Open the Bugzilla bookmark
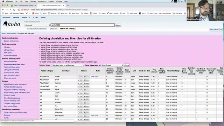The width and height of the screenshot is (224, 126). pyautogui.click(x=52, y=13)
